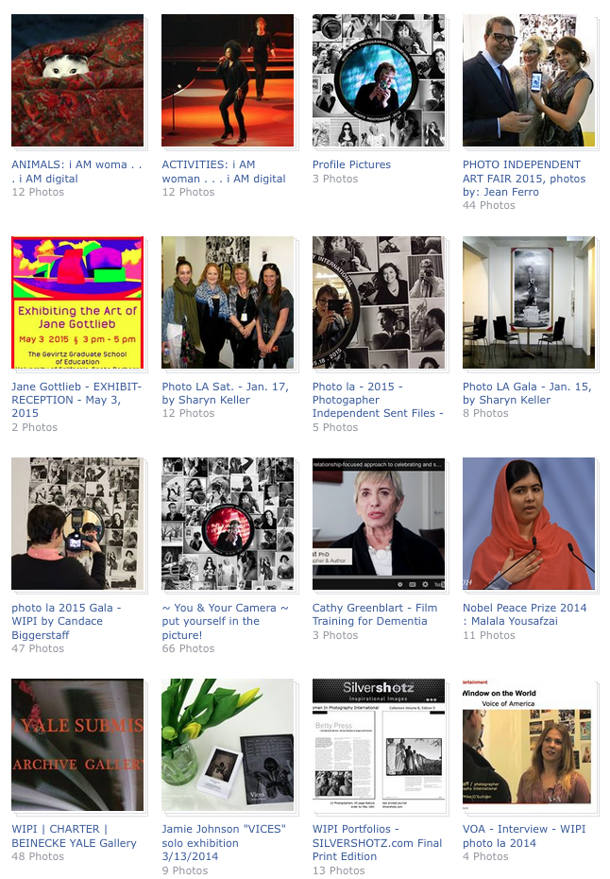Click the Jane Gottlieb exhibit poster thumbnail

pos(77,302)
